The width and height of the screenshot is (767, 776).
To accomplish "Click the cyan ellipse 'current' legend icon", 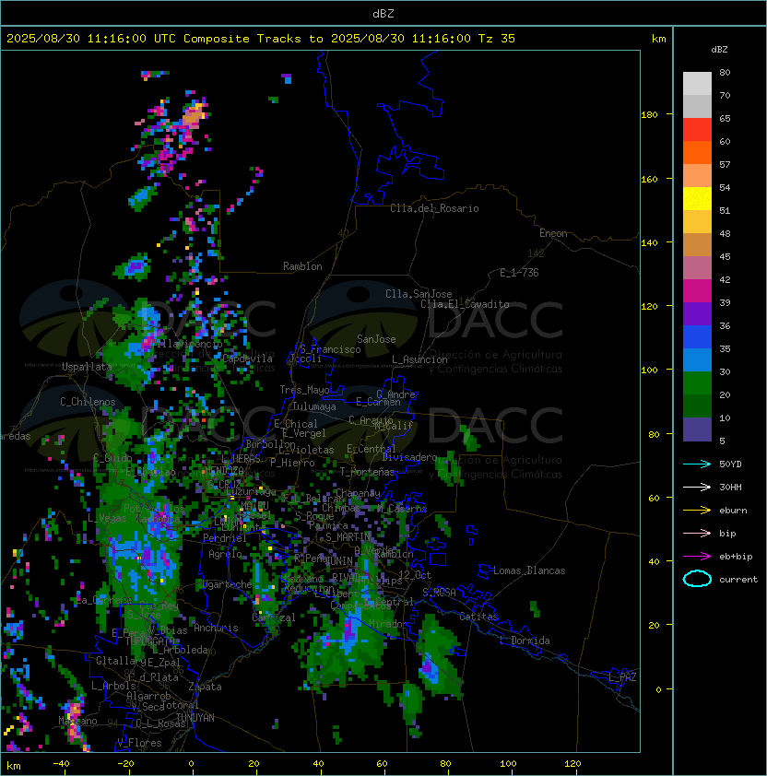I will click(697, 579).
